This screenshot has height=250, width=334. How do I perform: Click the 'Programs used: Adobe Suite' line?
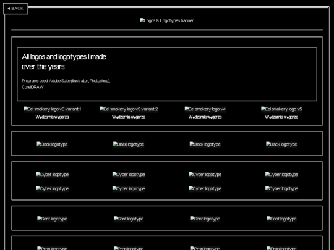(x=66, y=81)
